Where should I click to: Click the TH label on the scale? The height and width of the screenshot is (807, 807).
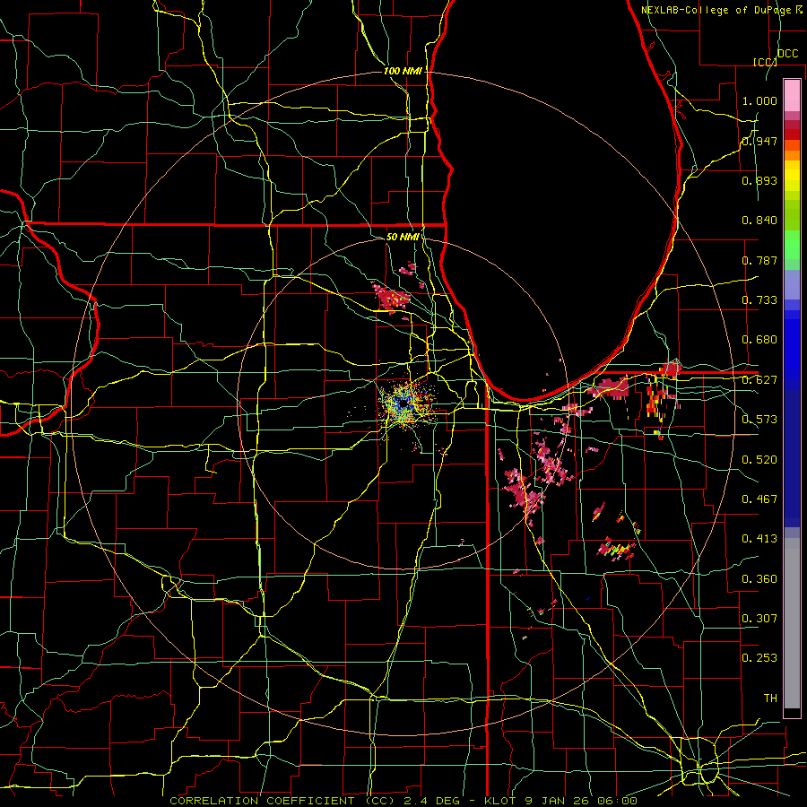click(x=770, y=699)
